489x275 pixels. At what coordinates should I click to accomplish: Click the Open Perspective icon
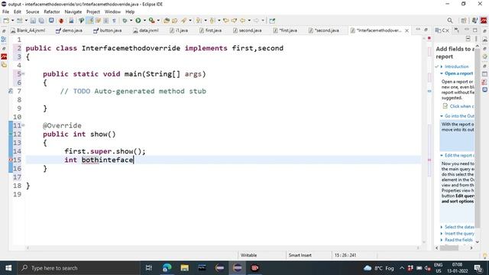coord(464,21)
